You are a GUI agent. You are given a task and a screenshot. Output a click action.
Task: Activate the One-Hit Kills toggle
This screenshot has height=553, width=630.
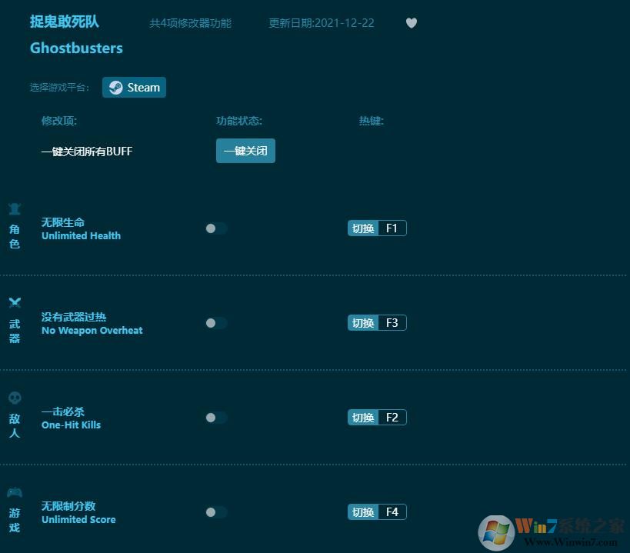(x=215, y=418)
